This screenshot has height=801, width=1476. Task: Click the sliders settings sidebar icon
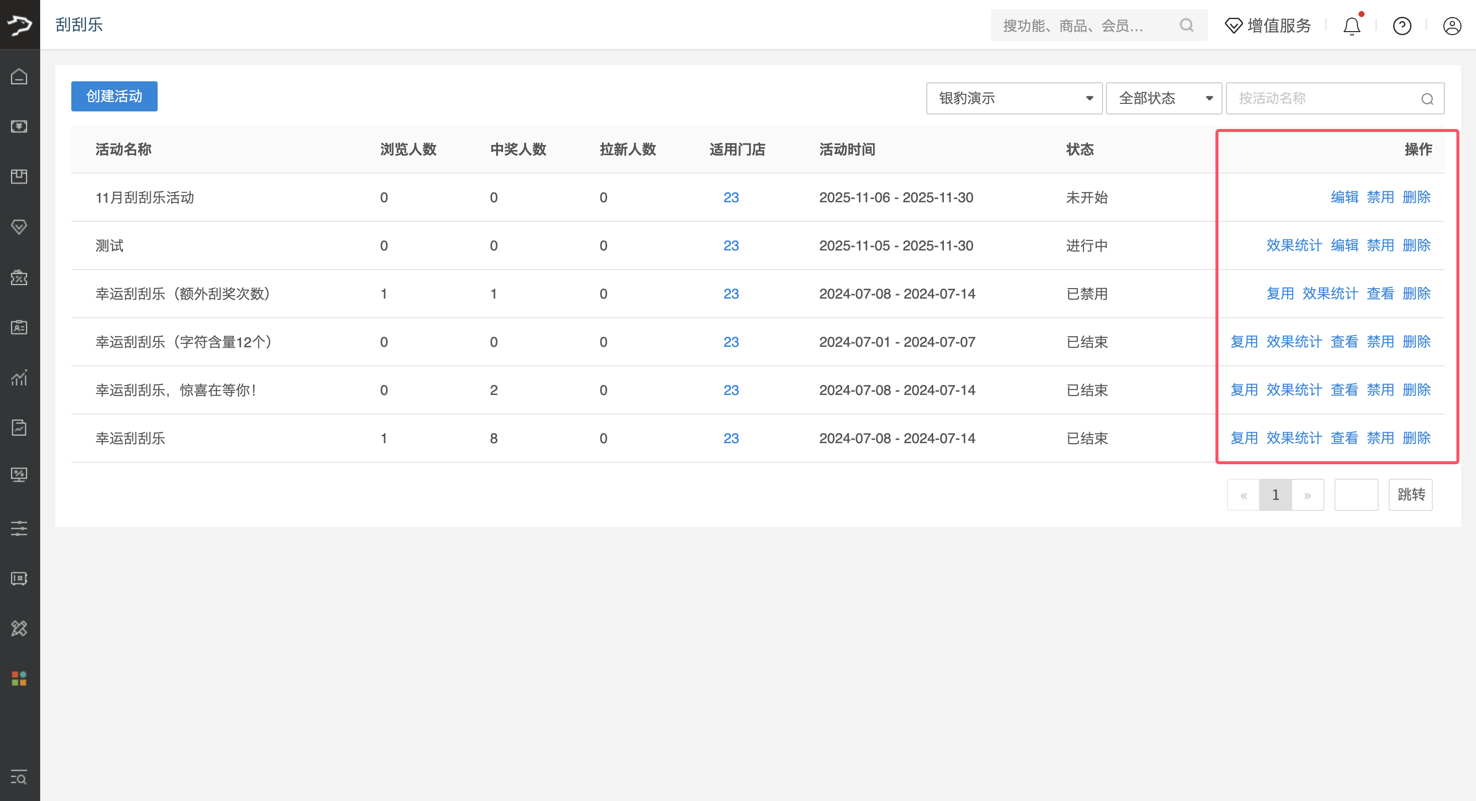(x=19, y=528)
